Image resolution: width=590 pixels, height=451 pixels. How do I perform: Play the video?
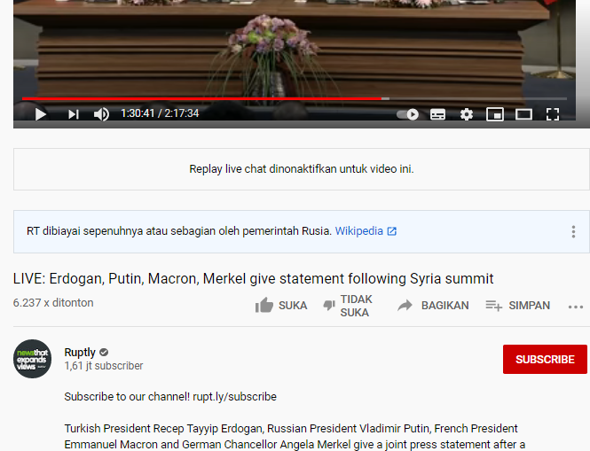[x=40, y=114]
